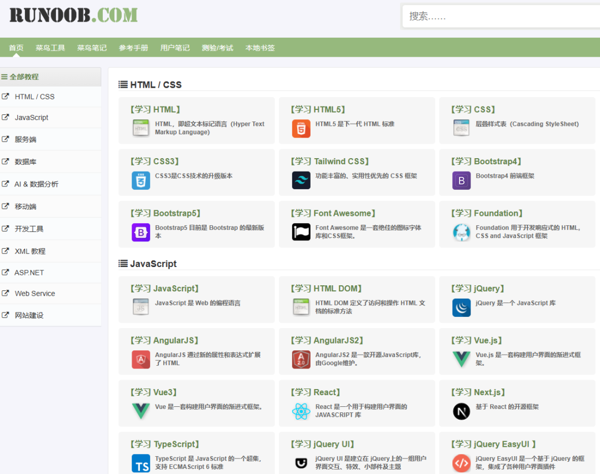Click the Vue3 V logo icon

point(141,411)
